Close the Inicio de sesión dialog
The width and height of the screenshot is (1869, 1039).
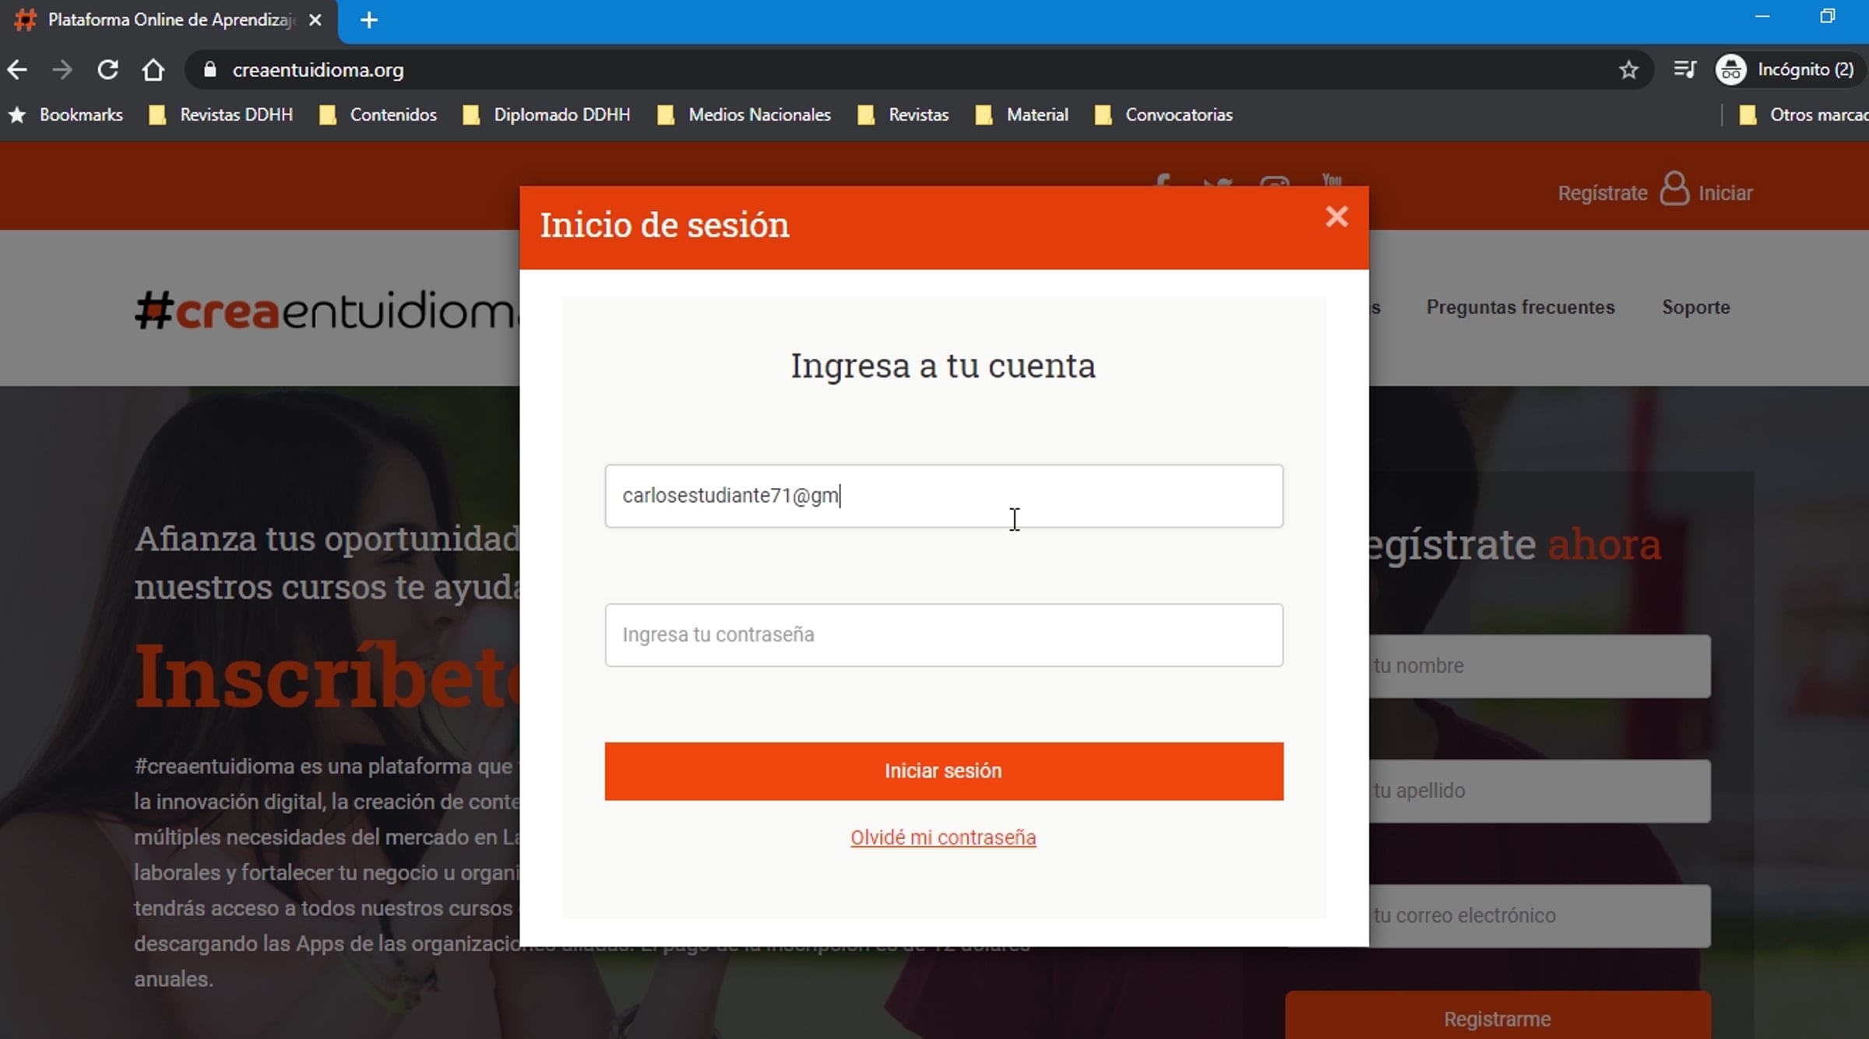click(x=1336, y=216)
